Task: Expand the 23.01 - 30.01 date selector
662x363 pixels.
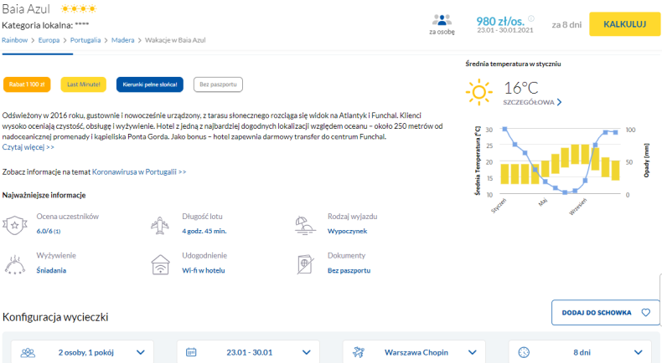Action: [251, 352]
